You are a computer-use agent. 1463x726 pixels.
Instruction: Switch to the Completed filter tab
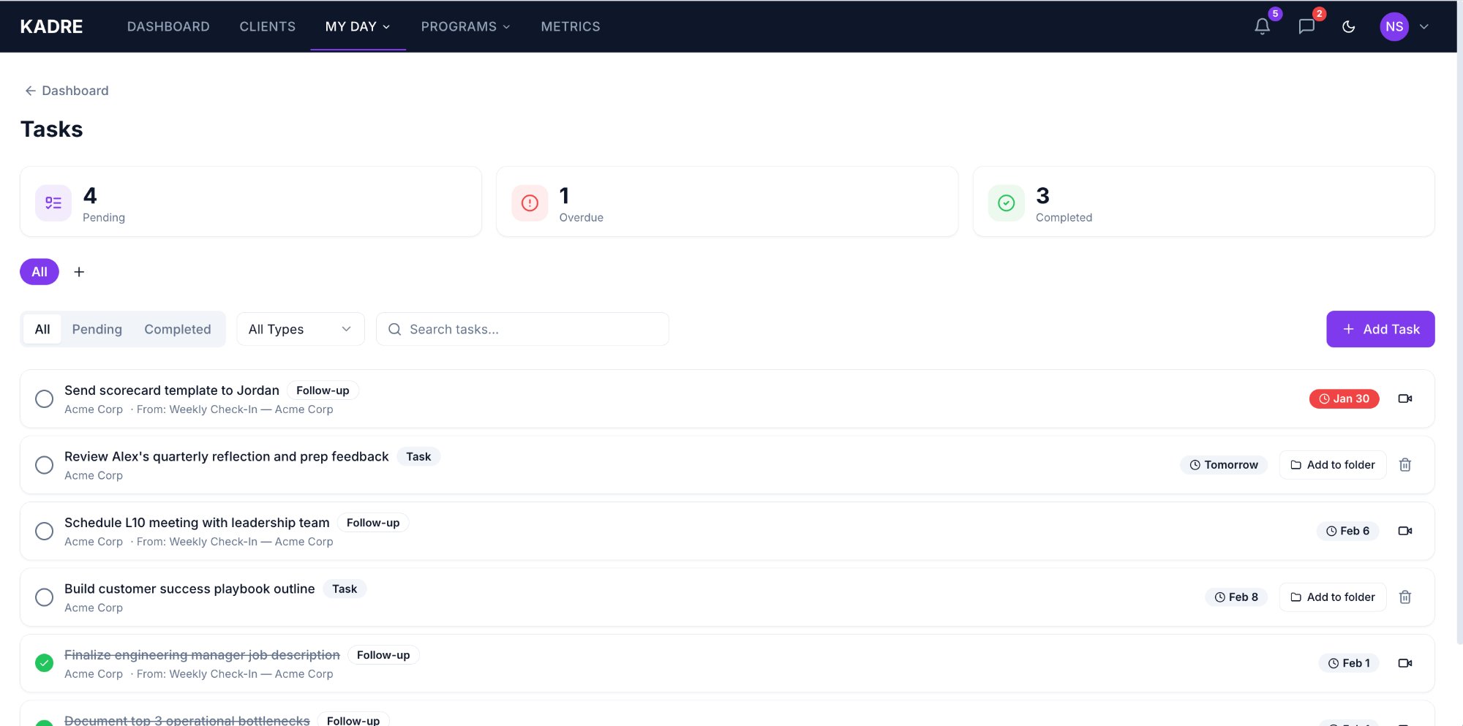pos(178,329)
